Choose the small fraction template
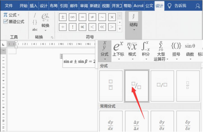The height and width of the screenshot is (132, 203). 188,86
